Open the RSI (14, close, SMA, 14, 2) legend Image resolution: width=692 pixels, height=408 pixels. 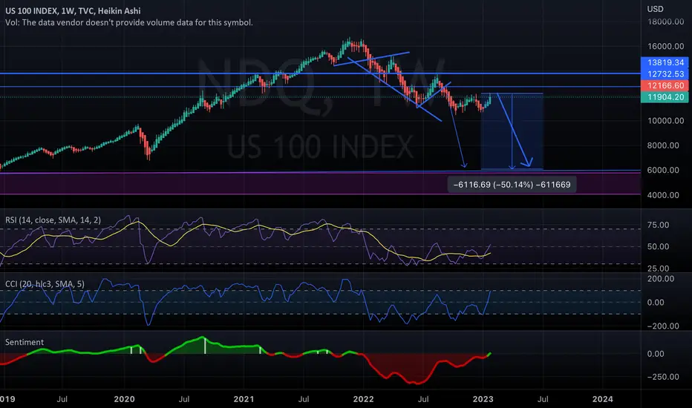[53, 220]
